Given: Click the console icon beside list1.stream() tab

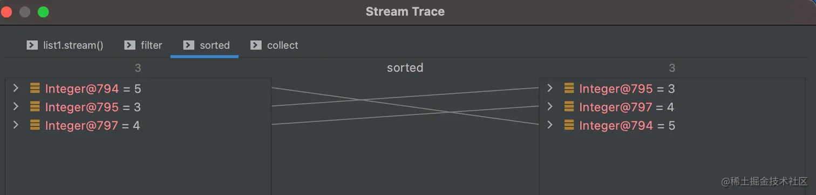Looking at the screenshot, I should point(32,45).
